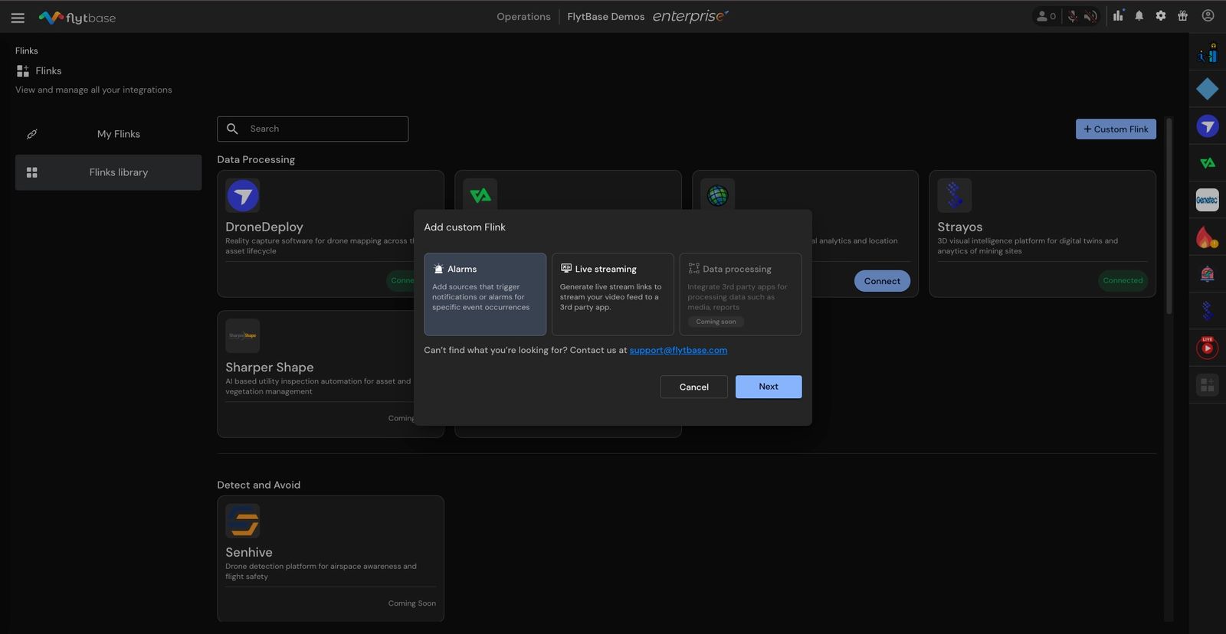Click the Data processing icon in dialog
Viewport: 1226px width, 634px height.
click(694, 269)
